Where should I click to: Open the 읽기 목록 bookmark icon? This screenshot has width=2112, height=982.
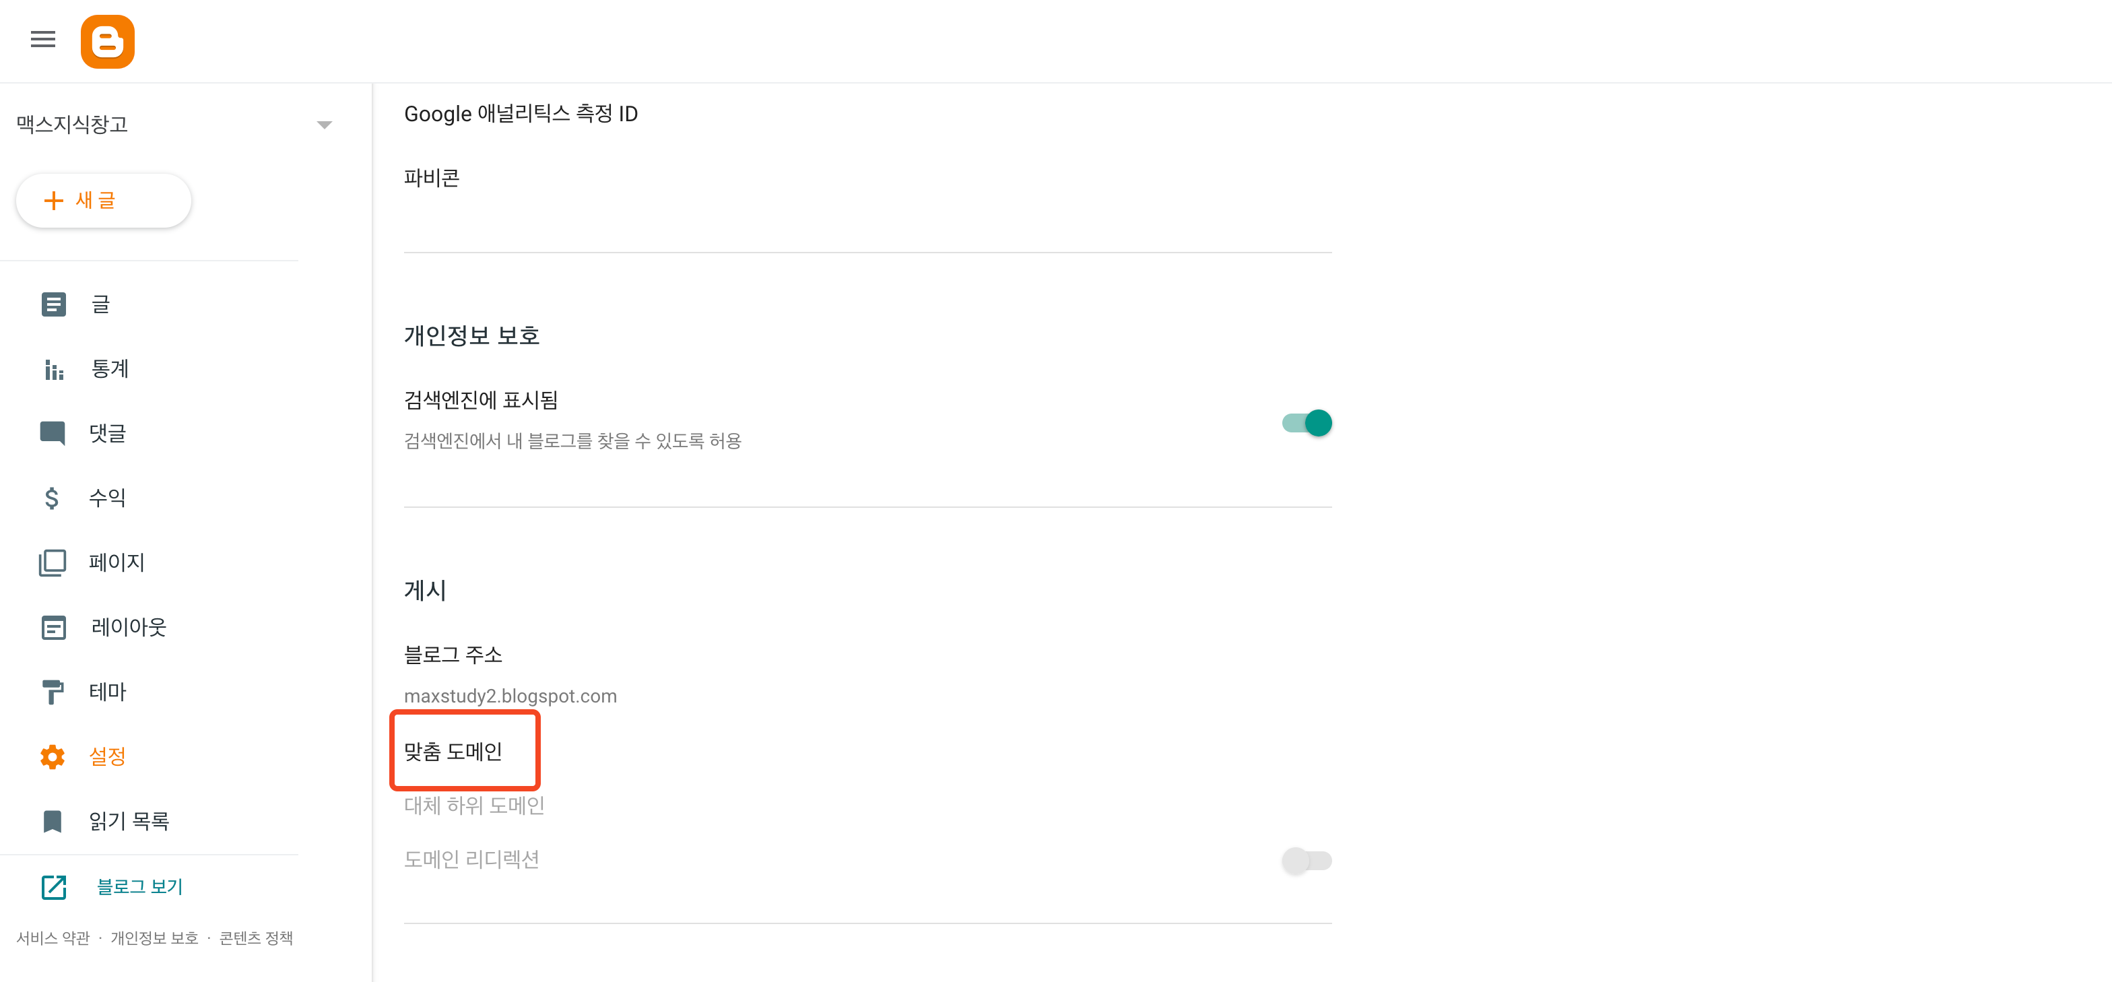pos(53,820)
